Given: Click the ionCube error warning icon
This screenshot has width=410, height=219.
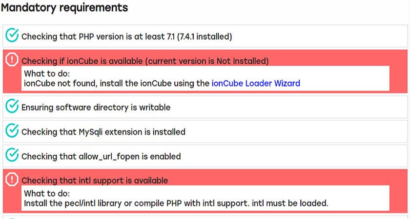Looking at the screenshot, I should (12, 60).
